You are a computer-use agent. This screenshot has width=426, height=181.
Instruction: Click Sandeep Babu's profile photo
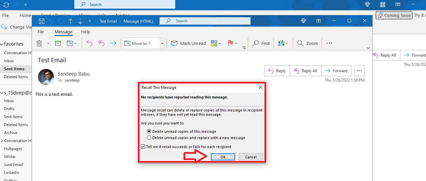click(46, 77)
